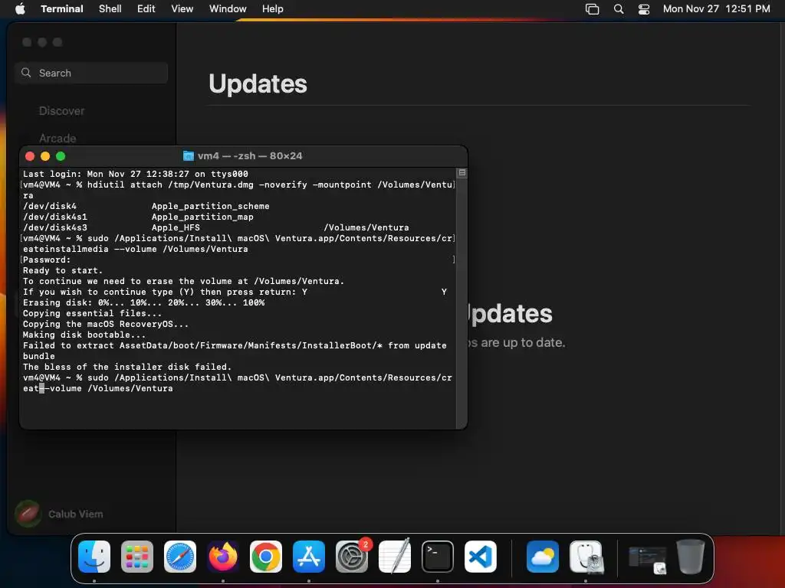785x588 pixels.
Task: Open the Terminal app menu
Action: click(x=62, y=8)
